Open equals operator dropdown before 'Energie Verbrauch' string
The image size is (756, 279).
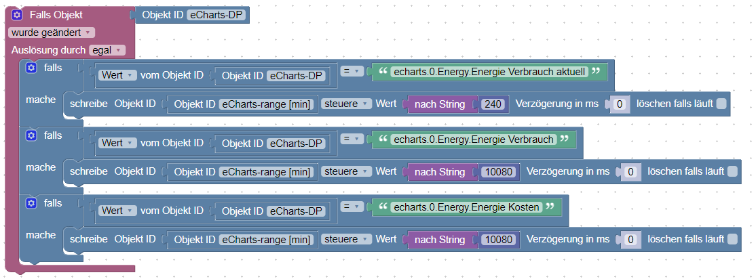[352, 139]
